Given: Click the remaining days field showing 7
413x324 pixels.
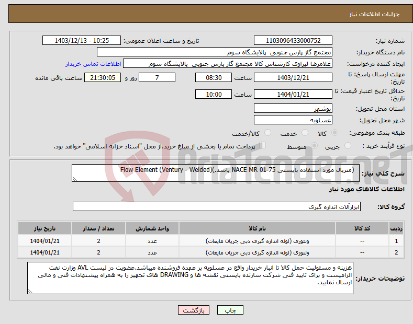Looking at the screenshot, I should tap(157, 77).
